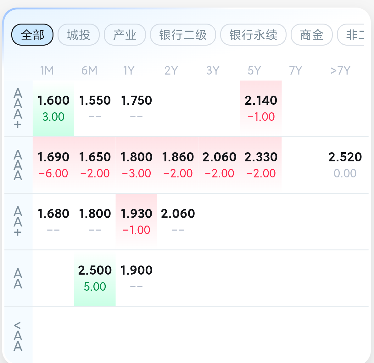
Task: Select the AA+ 1Y cell showing 1.930
Action: pyautogui.click(x=136, y=221)
